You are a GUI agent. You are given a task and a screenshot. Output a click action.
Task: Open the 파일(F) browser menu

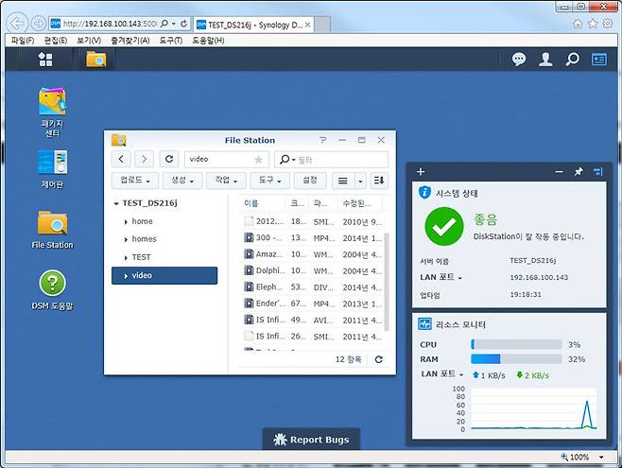tap(23, 41)
